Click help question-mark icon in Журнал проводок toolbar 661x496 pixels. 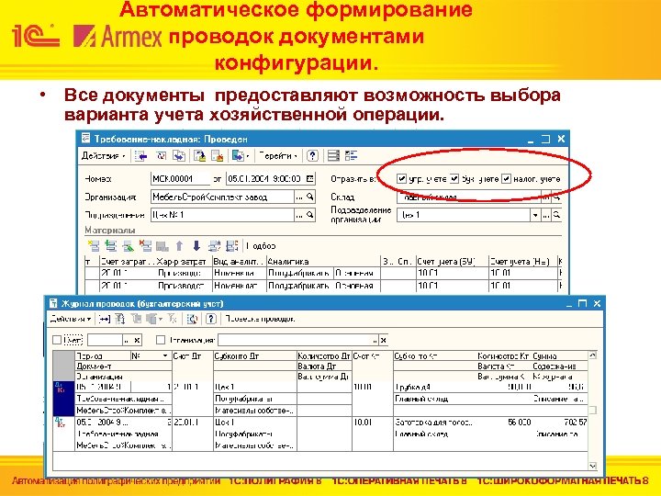(x=211, y=319)
